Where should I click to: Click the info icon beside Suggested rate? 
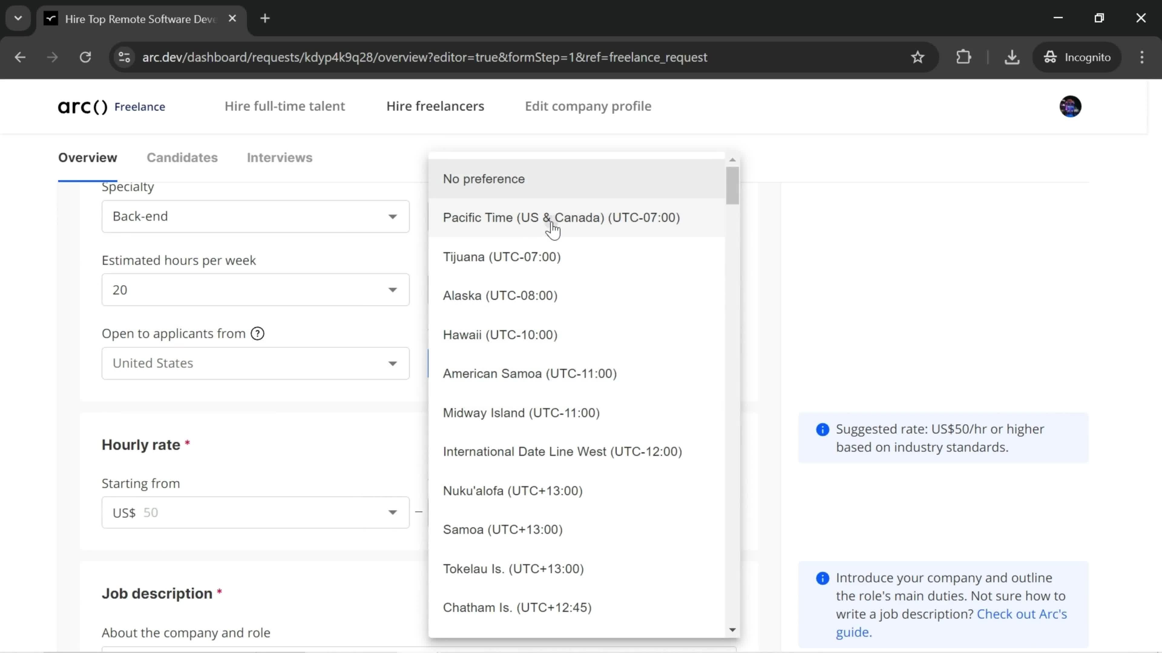point(822,430)
